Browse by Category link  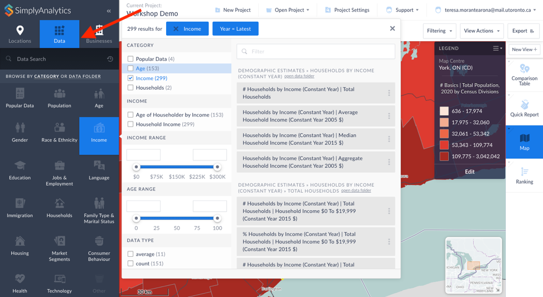point(46,76)
